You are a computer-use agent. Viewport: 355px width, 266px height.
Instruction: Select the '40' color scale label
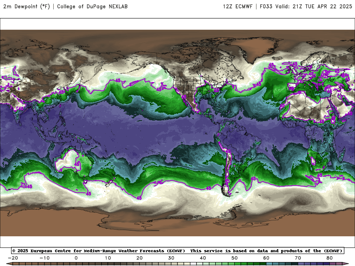pos(203,258)
